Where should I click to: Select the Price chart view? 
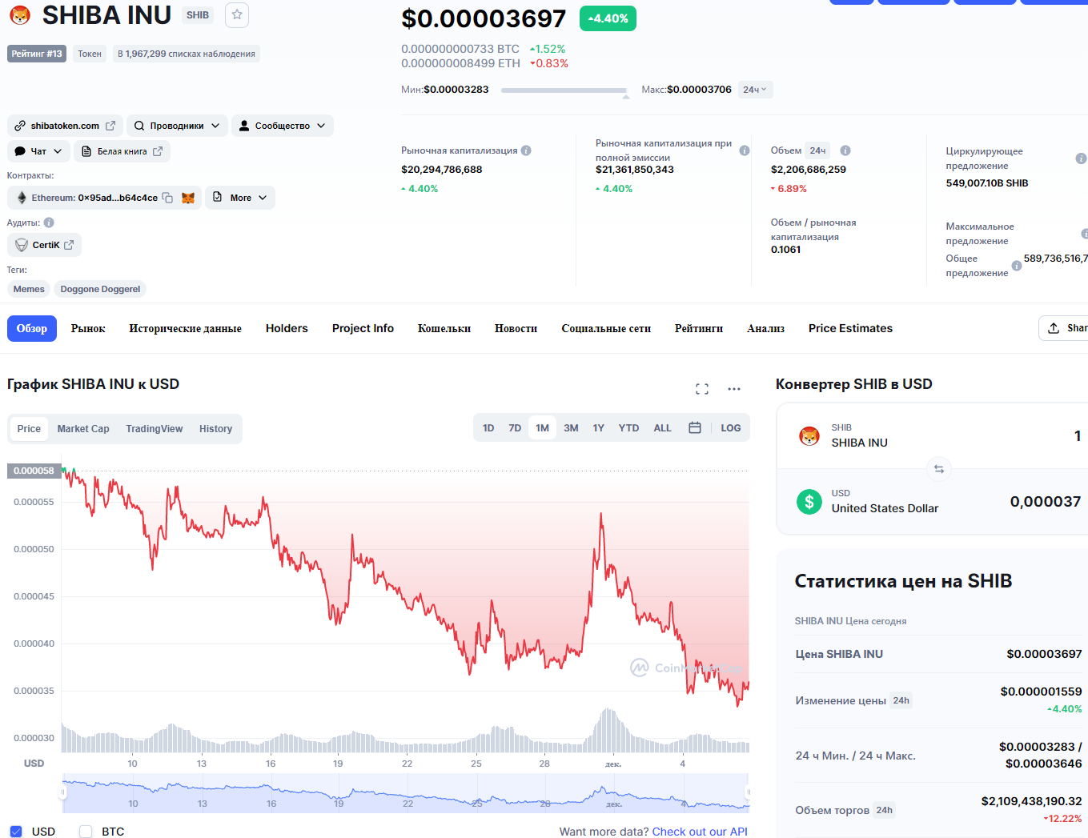[29, 429]
